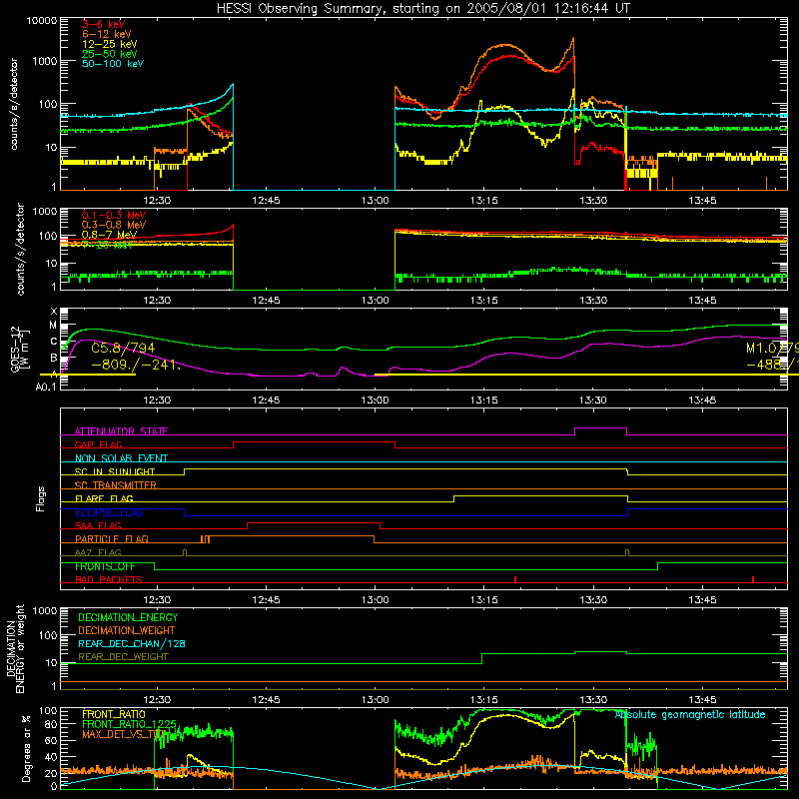Click the HESSI Observing Summary title text
Viewport: 799px width, 799px height.
click(x=423, y=8)
